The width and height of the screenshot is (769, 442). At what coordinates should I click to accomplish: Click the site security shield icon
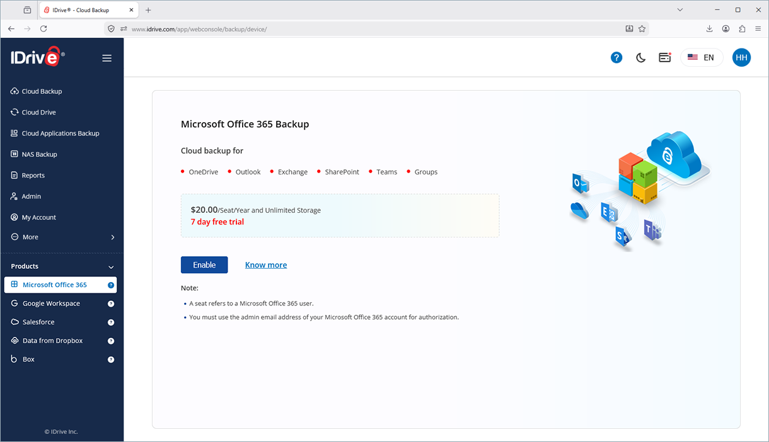tap(111, 29)
